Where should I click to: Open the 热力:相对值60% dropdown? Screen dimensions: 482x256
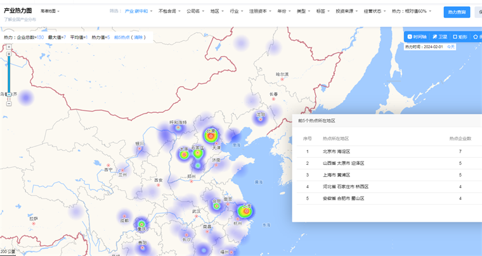coord(412,11)
